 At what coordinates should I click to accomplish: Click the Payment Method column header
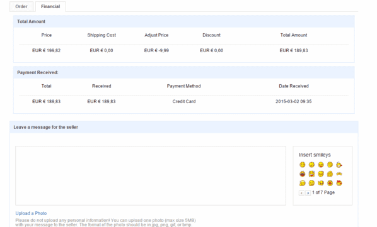(x=184, y=86)
